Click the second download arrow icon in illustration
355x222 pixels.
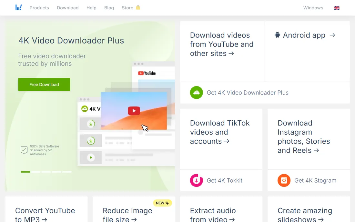tap(91, 141)
